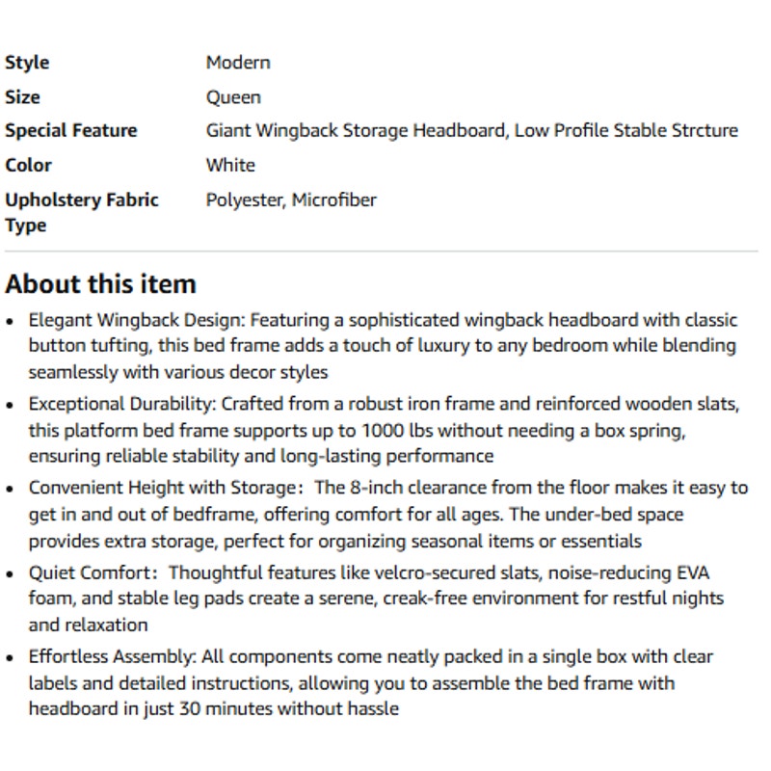Viewport: 771px width, 771px height.
Task: Click the 'noise-reducing EVA' text
Action: pos(628,572)
